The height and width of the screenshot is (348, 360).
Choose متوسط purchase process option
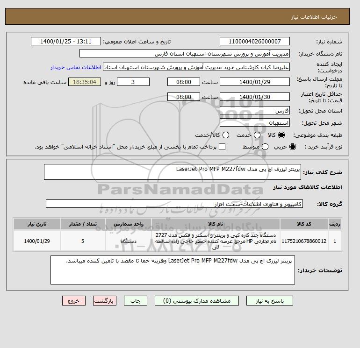pyautogui.click(x=265, y=147)
